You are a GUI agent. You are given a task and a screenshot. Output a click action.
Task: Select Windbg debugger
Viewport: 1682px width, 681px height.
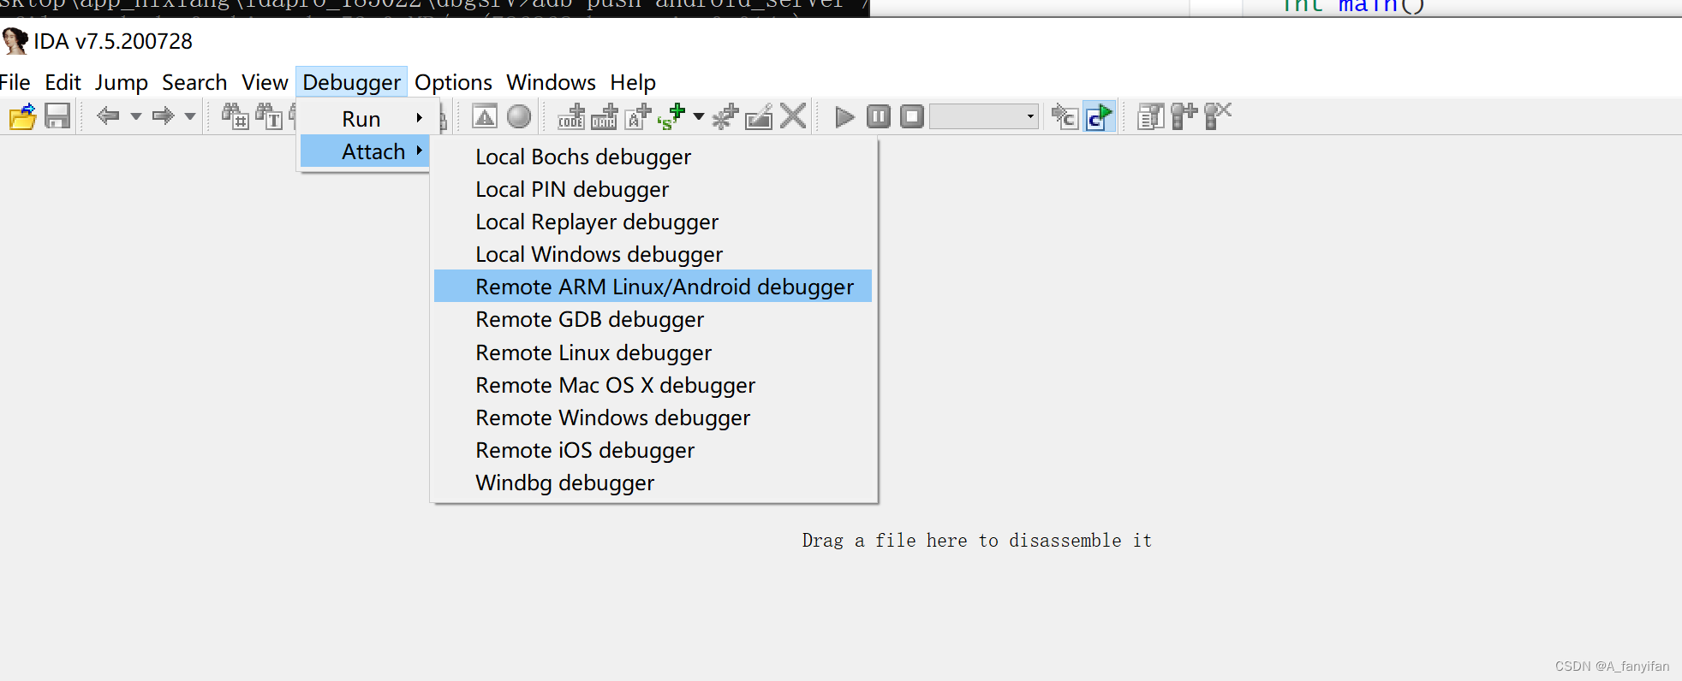[x=653, y=483]
